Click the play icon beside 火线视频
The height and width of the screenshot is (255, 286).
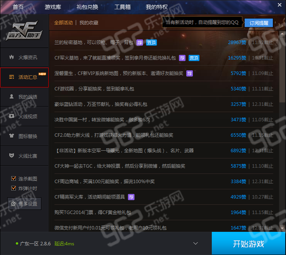[x=12, y=116]
